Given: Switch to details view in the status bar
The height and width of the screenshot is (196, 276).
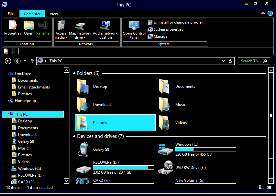Looking at the screenshot, I should (x=261, y=187).
